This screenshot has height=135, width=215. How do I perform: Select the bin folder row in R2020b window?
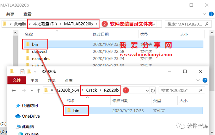(x=134, y=110)
